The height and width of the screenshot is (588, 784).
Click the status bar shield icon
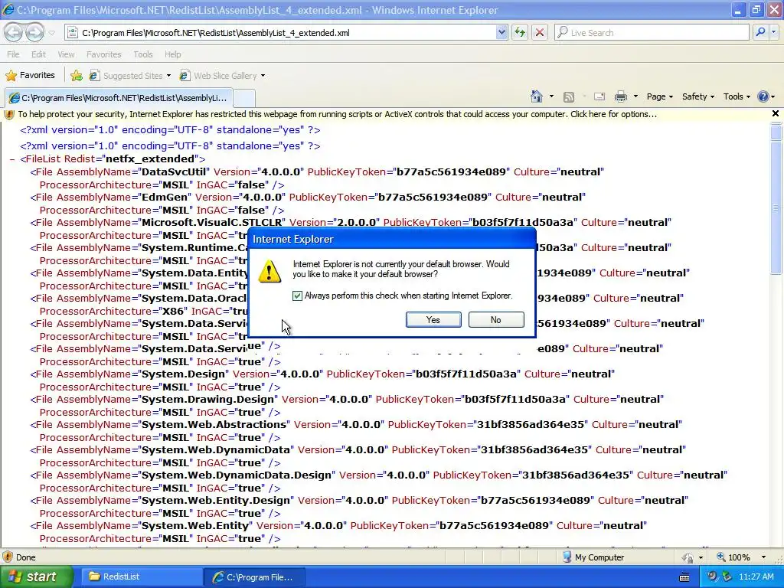coord(8,557)
